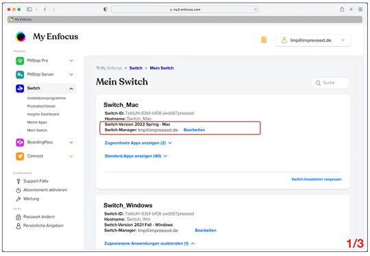Screen dimensions: 370x256
Task: Click the Connect product icon
Action: point(20,156)
